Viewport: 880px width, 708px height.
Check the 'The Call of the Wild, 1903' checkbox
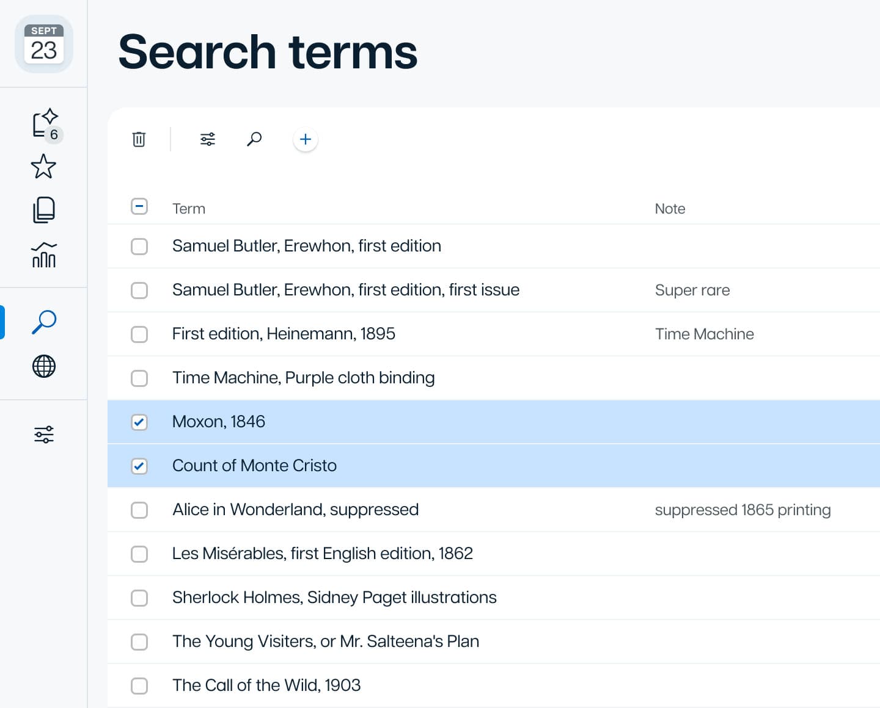coord(139,686)
